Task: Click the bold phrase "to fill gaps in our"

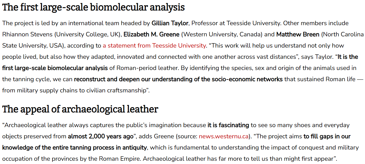Action: coord(327,136)
